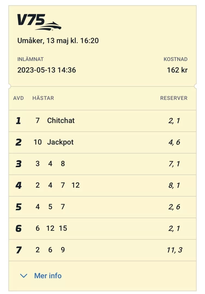Click race number 4 icon
Image resolution: width=205 pixels, height=294 pixels.
pos(18,185)
